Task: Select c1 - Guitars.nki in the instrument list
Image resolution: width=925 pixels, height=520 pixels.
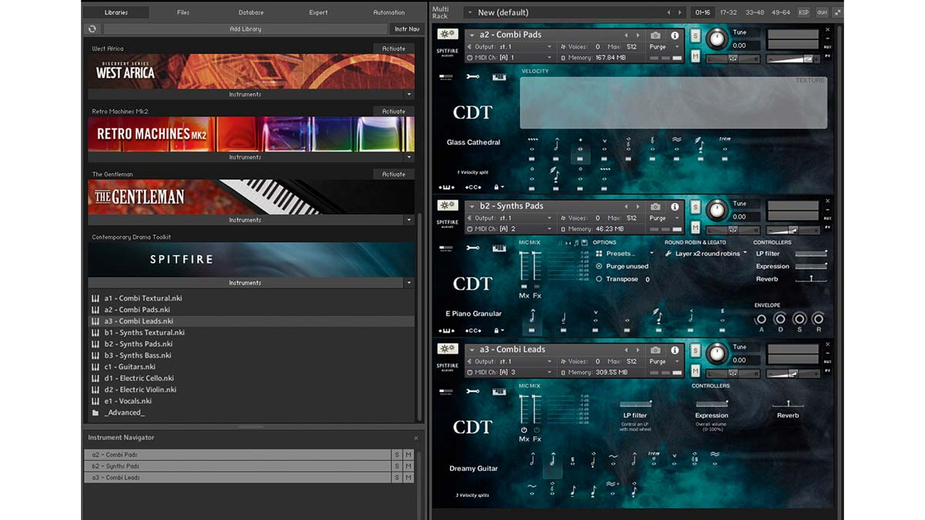Action: click(129, 367)
